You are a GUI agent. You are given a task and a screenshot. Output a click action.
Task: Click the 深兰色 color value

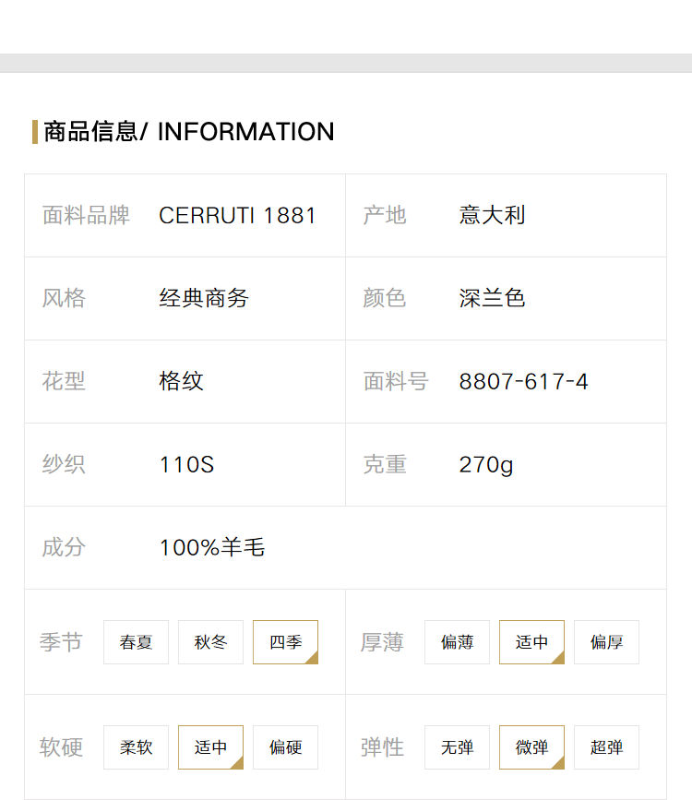(x=492, y=298)
